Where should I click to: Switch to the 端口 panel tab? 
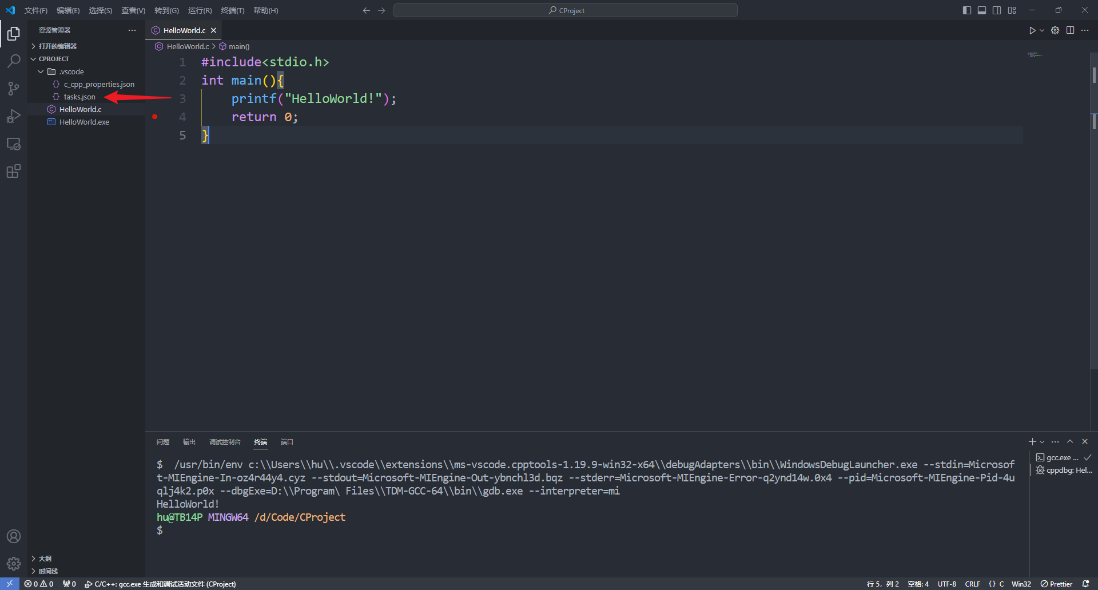tap(287, 442)
